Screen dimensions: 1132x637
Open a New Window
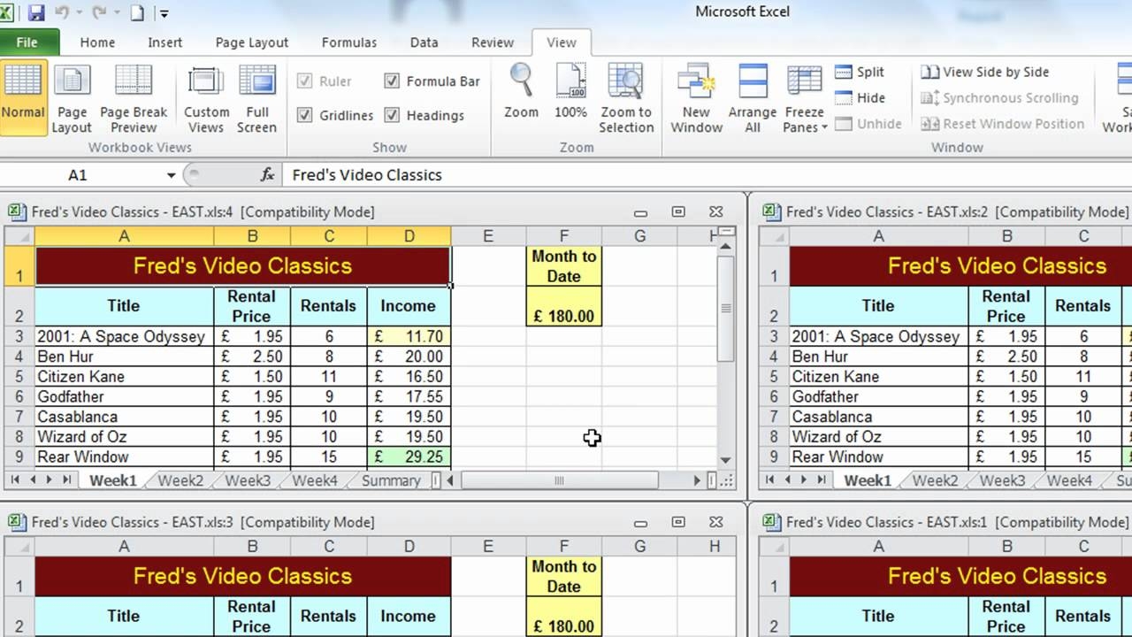coord(696,97)
